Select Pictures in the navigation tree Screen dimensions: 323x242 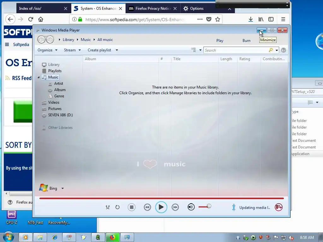(x=55, y=109)
